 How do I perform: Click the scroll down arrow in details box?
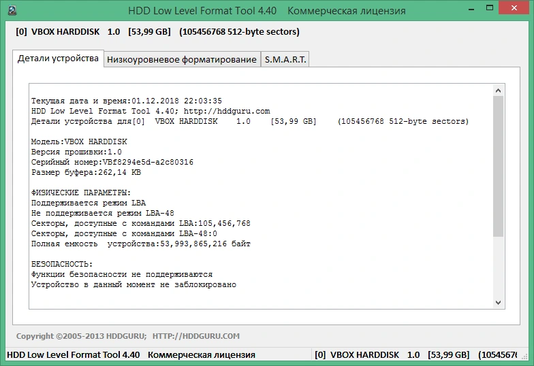[498, 302]
